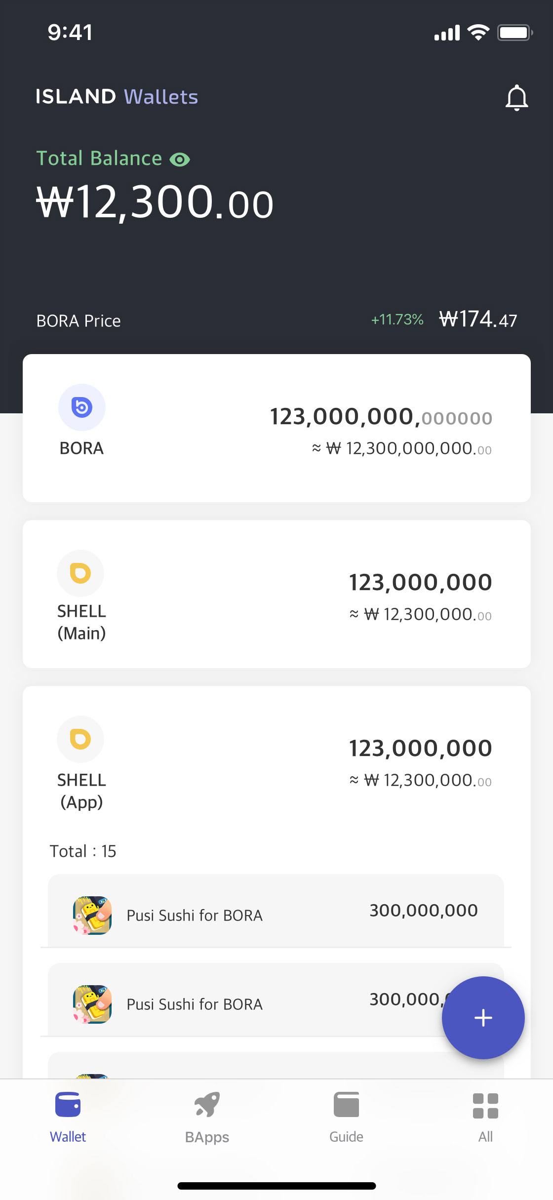This screenshot has height=1200, width=553.
Task: Tap the ISLAND Wallets title
Action: click(117, 97)
